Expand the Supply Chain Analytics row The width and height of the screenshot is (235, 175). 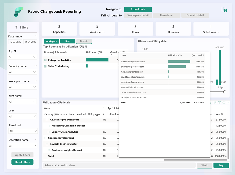tap(49, 132)
